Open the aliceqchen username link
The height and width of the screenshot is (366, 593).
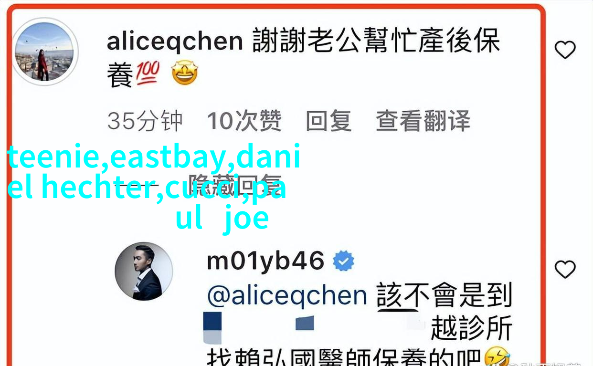[x=175, y=41]
